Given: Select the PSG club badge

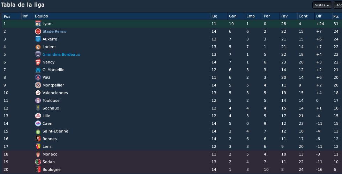Looking at the screenshot, I should tap(38, 77).
